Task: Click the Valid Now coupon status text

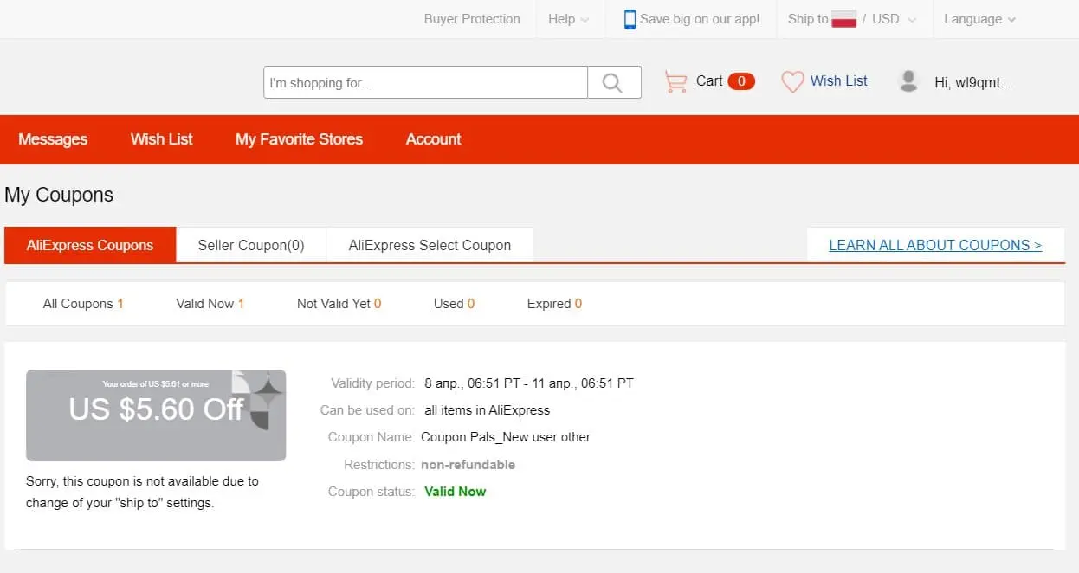Action: pos(456,492)
